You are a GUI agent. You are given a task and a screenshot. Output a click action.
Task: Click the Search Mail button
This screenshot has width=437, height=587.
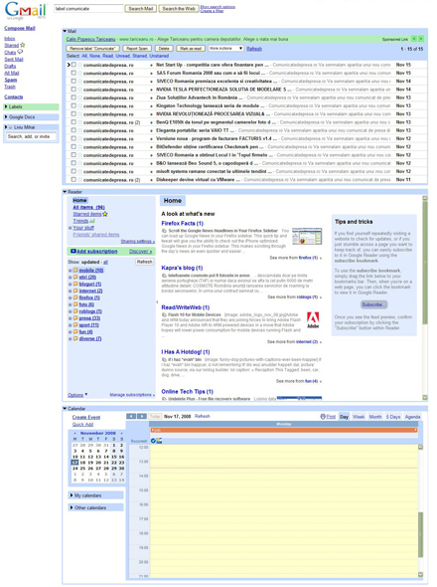(141, 8)
